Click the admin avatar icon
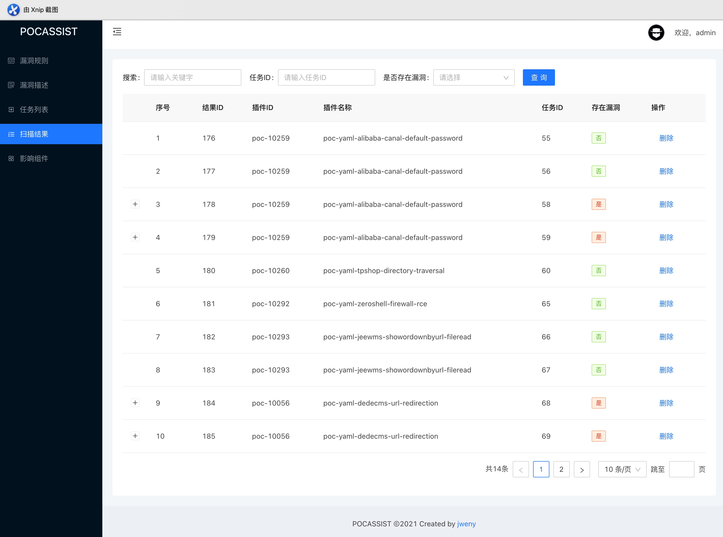This screenshot has width=723, height=537. pos(656,33)
